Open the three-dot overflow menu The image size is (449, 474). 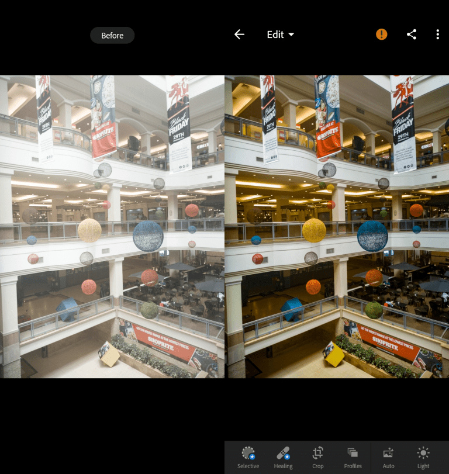coord(437,34)
